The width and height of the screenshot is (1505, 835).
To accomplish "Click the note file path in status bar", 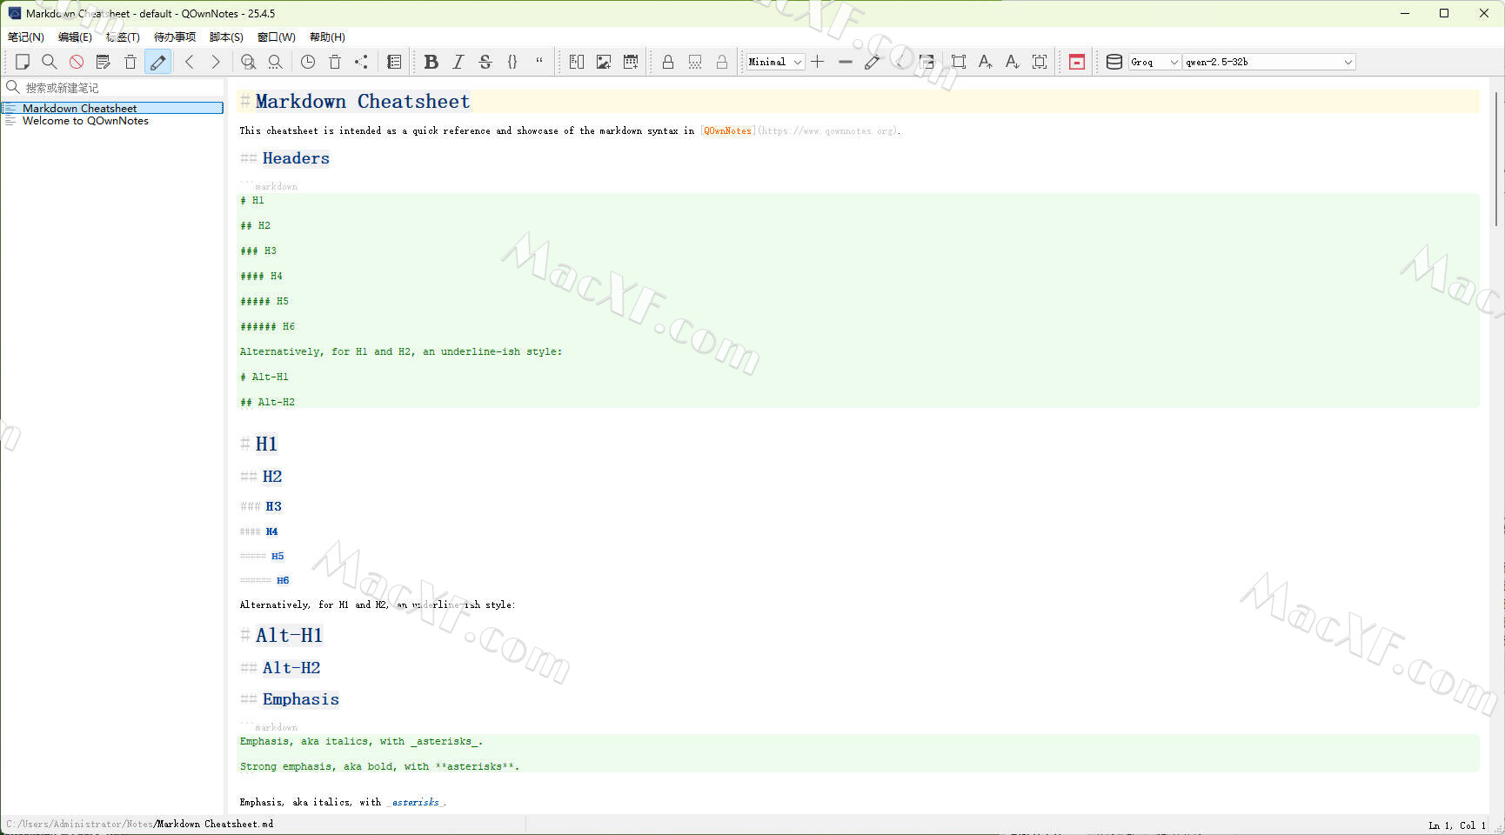I will 140,825.
